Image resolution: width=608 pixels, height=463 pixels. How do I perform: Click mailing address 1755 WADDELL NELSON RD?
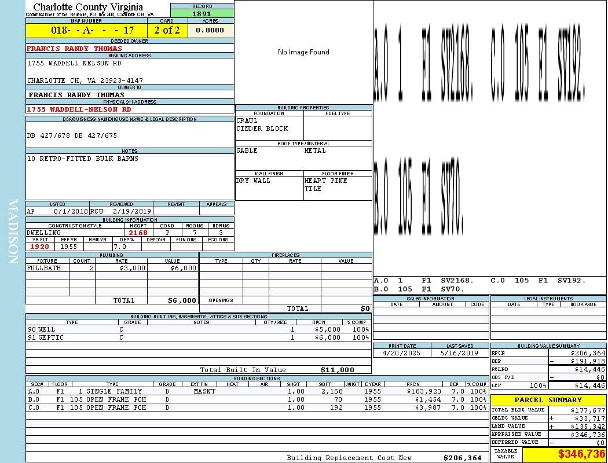tap(74, 63)
